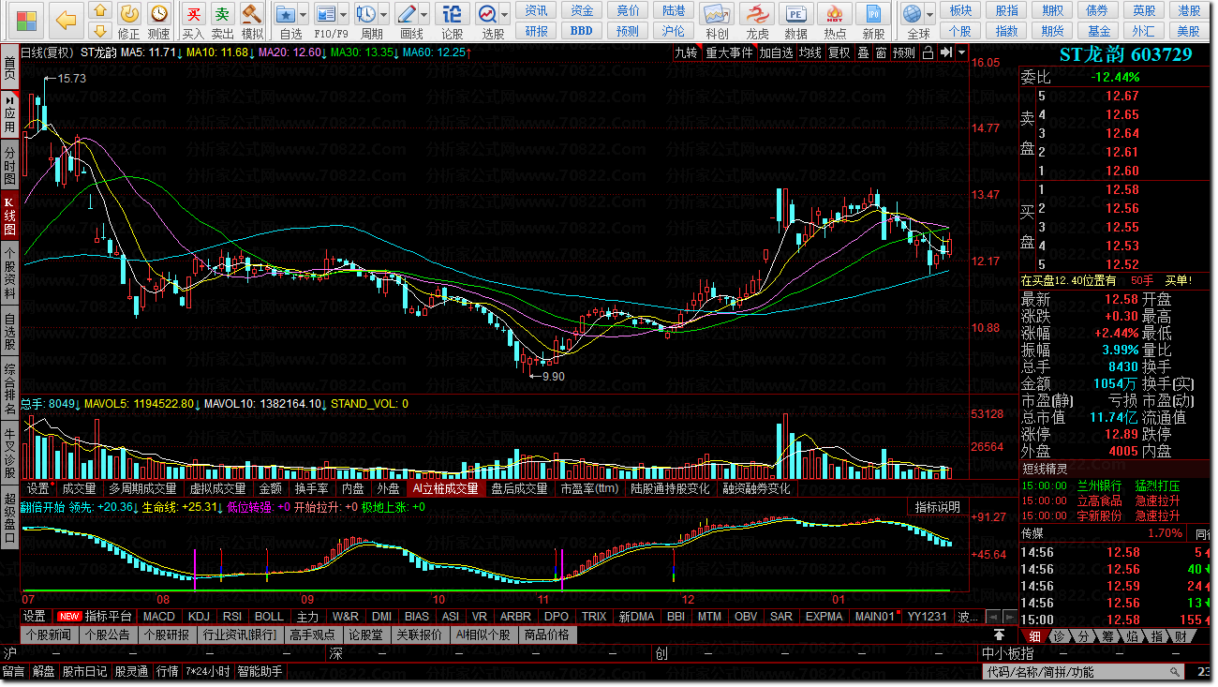
Task: Select the 分时图 sidebar tab
Action: click(x=9, y=165)
